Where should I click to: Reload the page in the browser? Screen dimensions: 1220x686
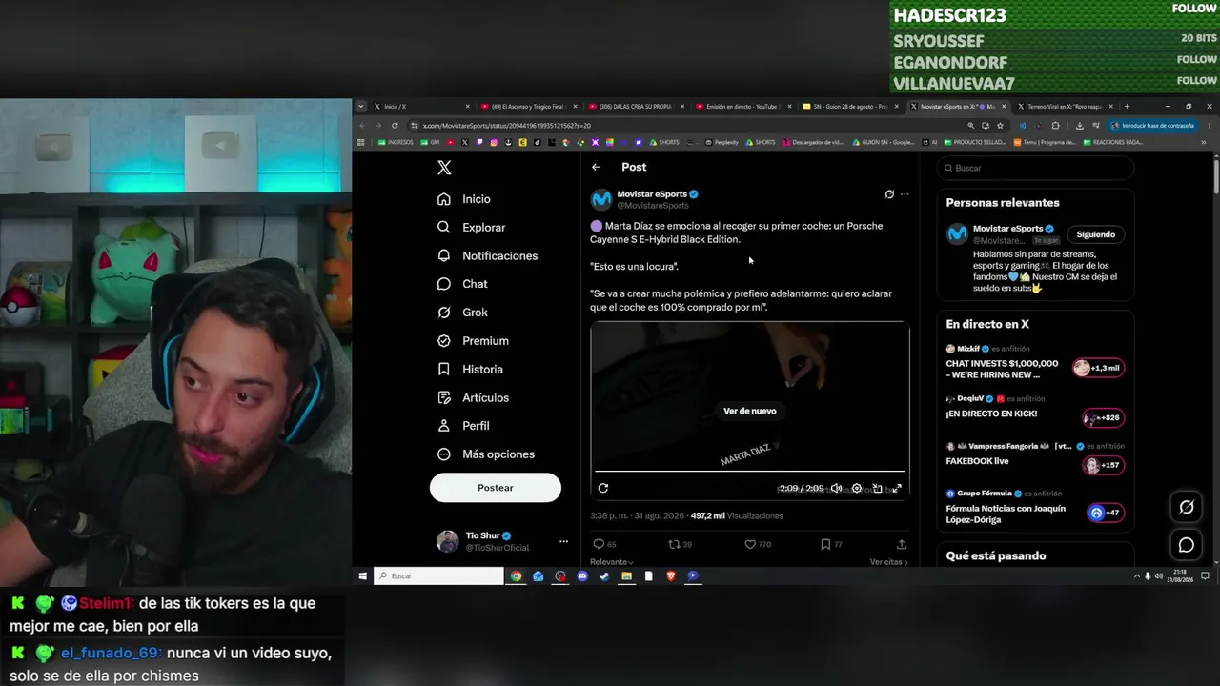pos(395,126)
